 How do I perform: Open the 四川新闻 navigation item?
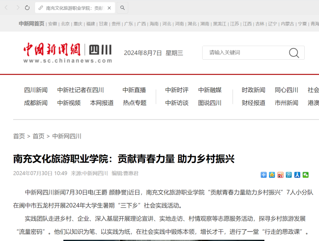tap(36, 90)
